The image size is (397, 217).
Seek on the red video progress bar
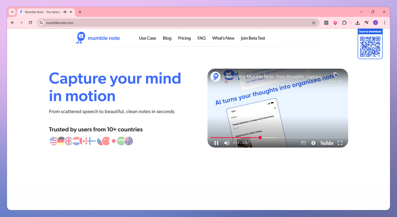point(278,137)
